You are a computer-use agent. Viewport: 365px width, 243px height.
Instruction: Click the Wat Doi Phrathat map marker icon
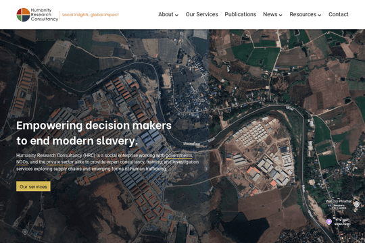(356, 205)
